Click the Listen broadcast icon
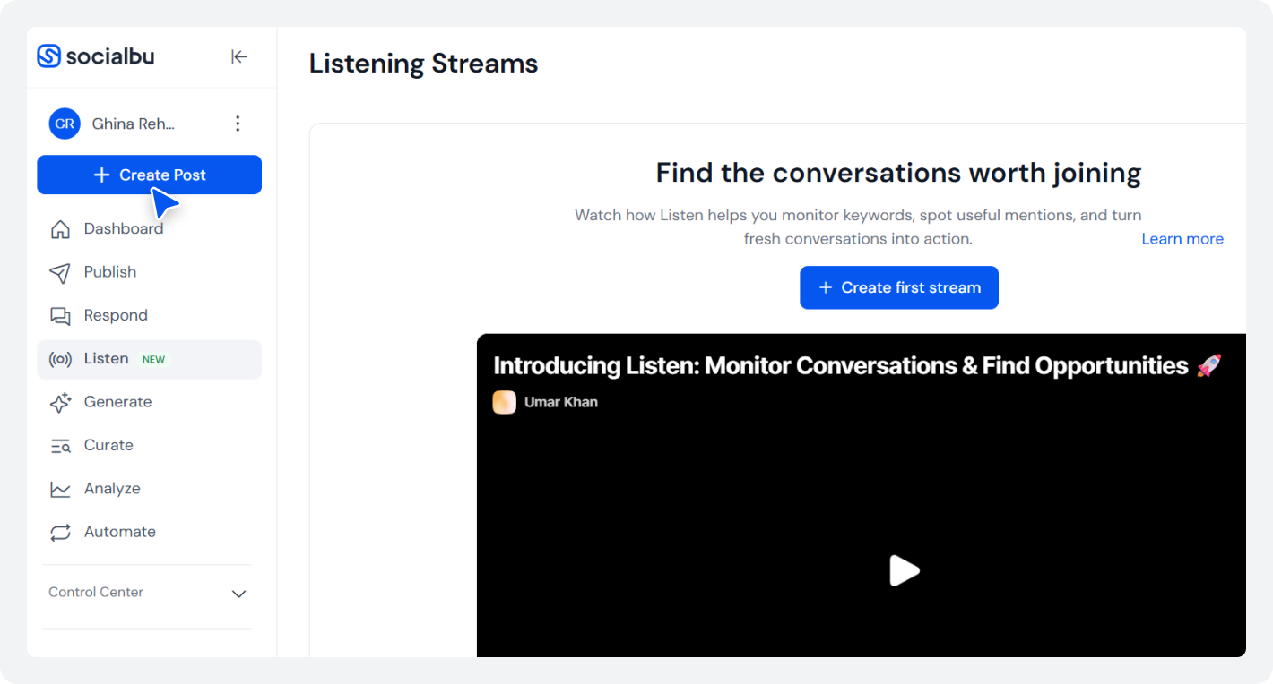 point(60,359)
